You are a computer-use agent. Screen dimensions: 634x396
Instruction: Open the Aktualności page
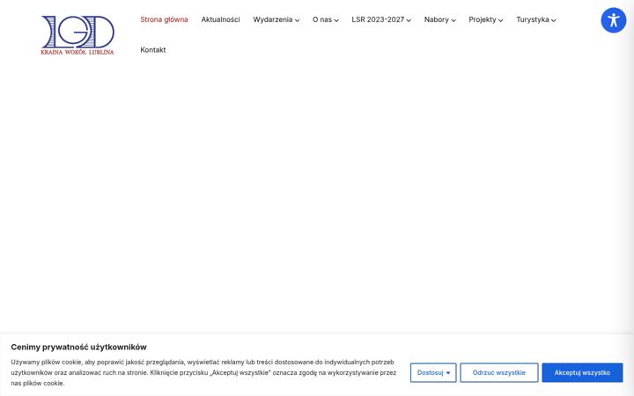[220, 19]
